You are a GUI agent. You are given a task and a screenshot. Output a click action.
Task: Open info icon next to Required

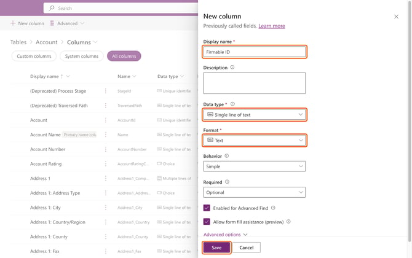[x=227, y=182]
